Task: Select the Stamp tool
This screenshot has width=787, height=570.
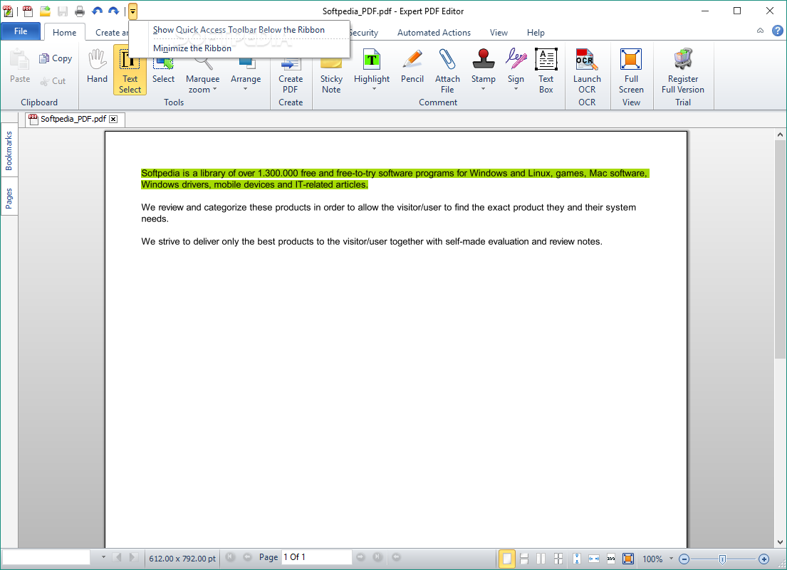Action: pos(484,65)
